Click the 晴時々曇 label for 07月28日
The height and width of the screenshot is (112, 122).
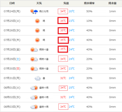[x=44, y=50]
